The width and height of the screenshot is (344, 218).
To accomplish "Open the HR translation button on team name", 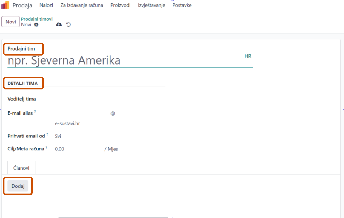I will coord(248,56).
